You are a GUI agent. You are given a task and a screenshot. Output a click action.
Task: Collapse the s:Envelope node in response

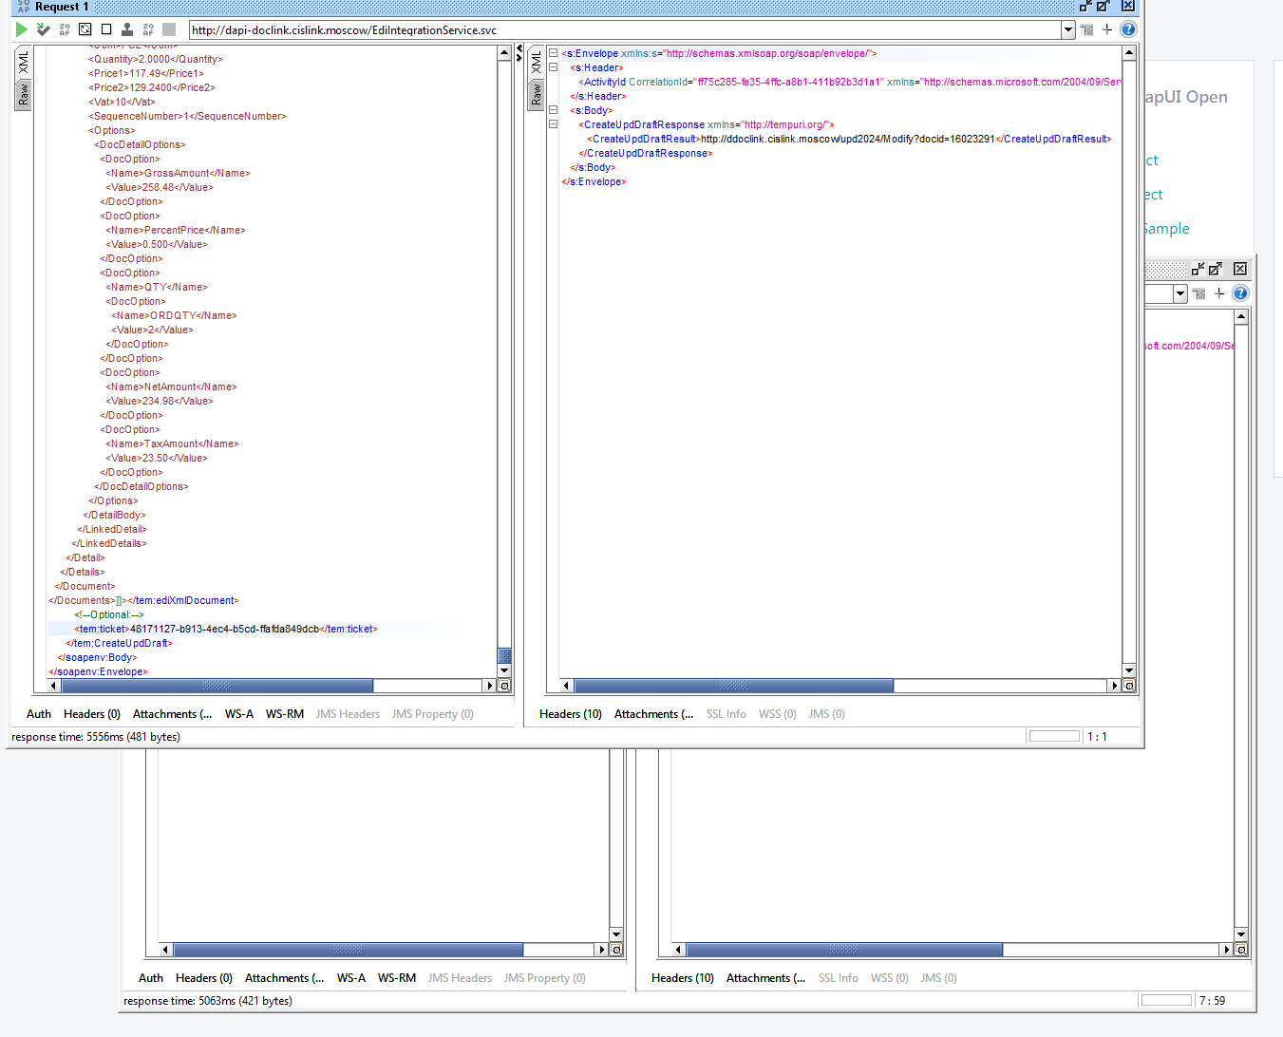[x=553, y=53]
